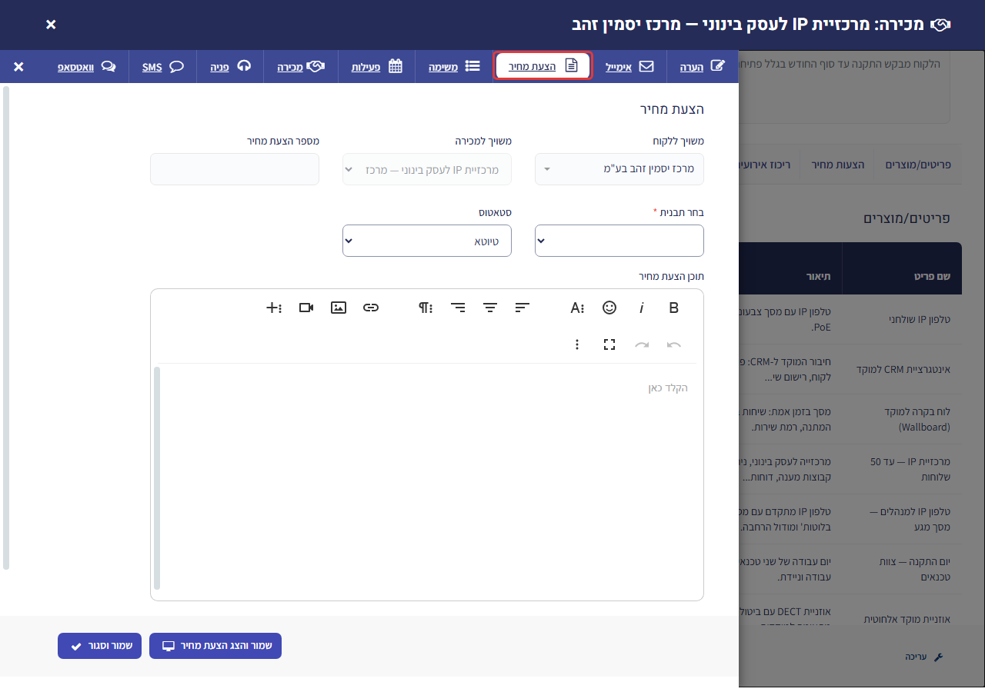
Task: Apply bold formatting in the editor
Action: (673, 308)
